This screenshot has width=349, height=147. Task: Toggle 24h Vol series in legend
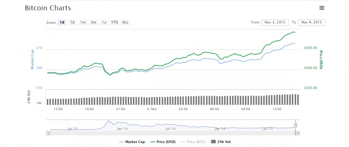tap(220, 142)
